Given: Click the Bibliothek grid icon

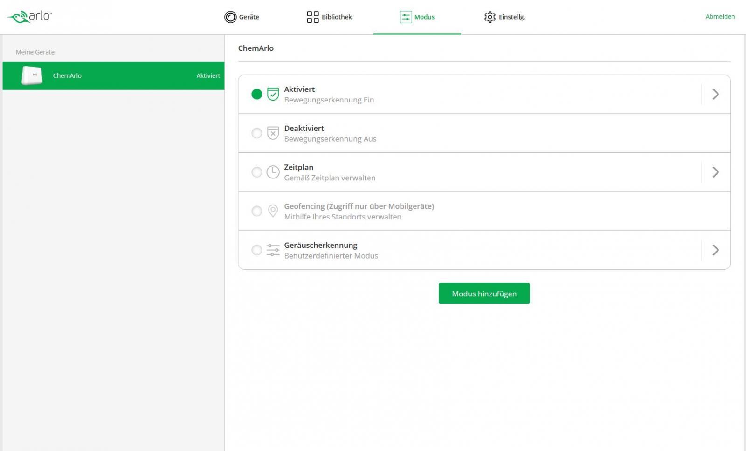Looking at the screenshot, I should click(x=313, y=17).
